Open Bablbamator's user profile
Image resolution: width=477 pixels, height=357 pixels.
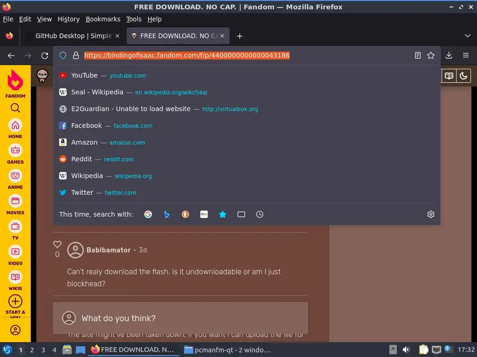point(108,250)
